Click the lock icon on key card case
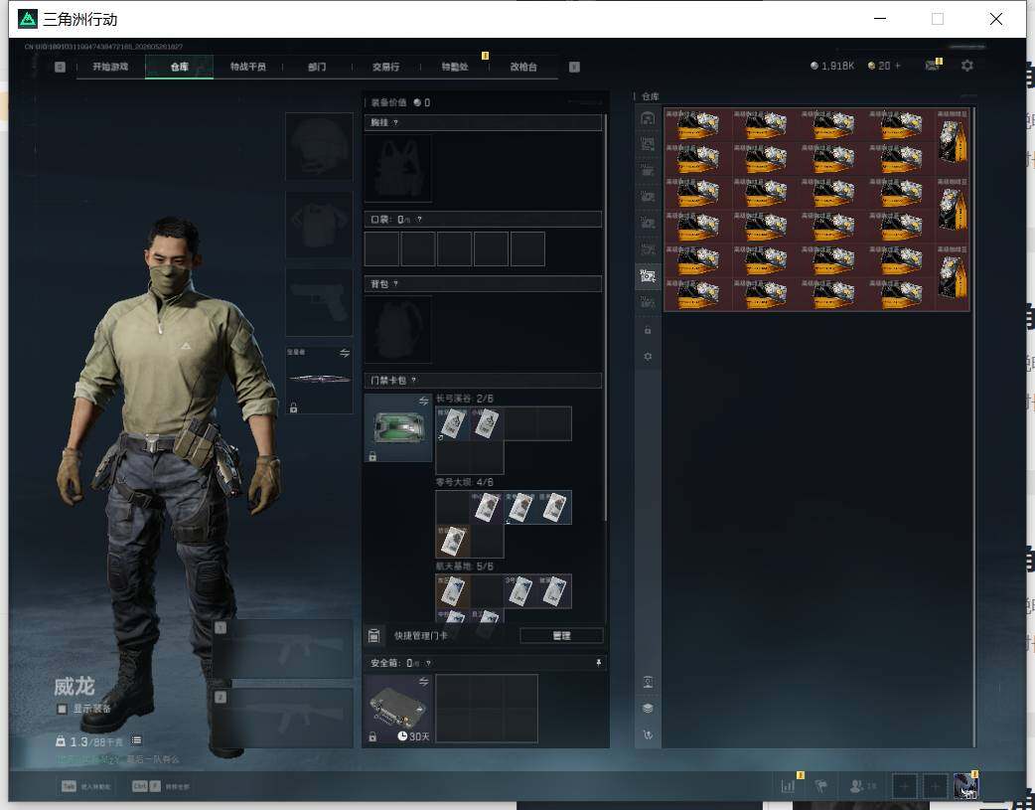Screen dimensions: 1035x810 372,456
